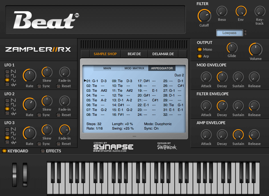Toggle LFO 1 Reset switch
This screenshot has width=269, height=196.
(59, 86)
